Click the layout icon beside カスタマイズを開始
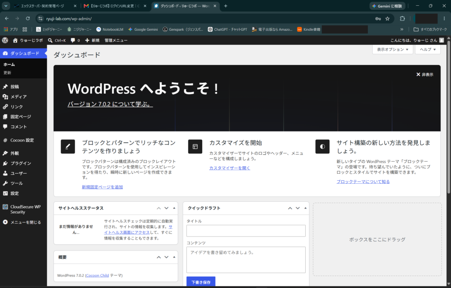Viewport: 451px width, 288px height. pyautogui.click(x=195, y=146)
